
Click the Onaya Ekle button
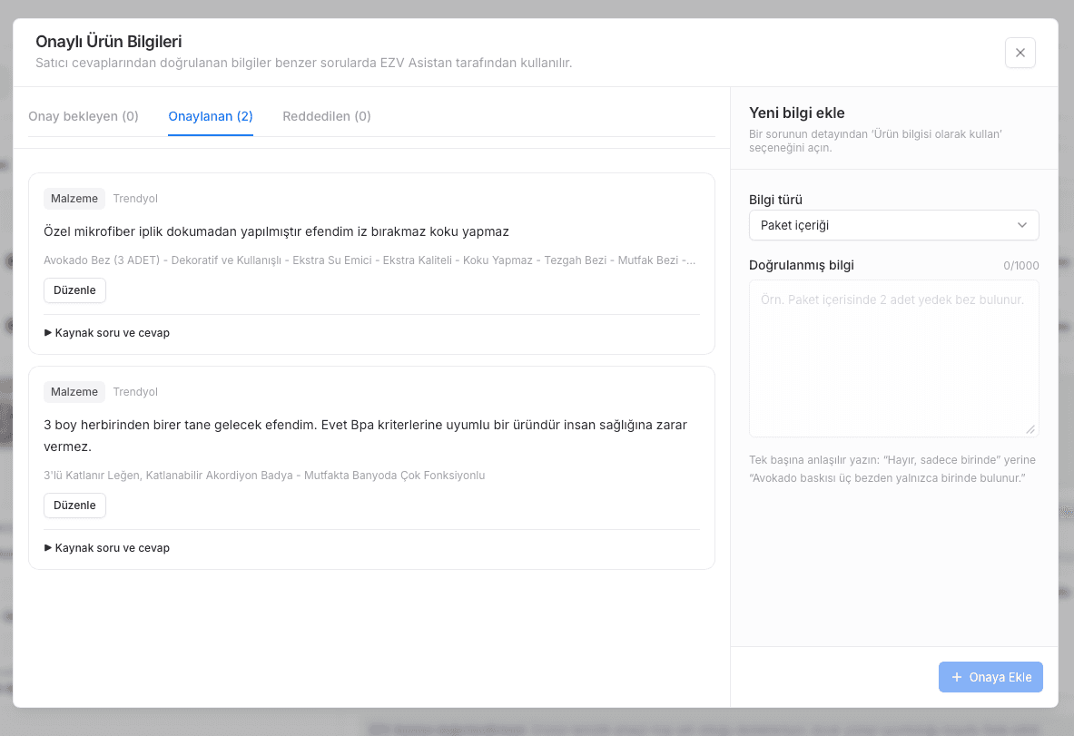pyautogui.click(x=990, y=677)
